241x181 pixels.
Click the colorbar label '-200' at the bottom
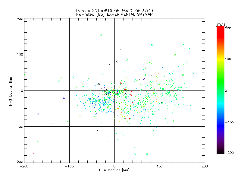point(229,153)
